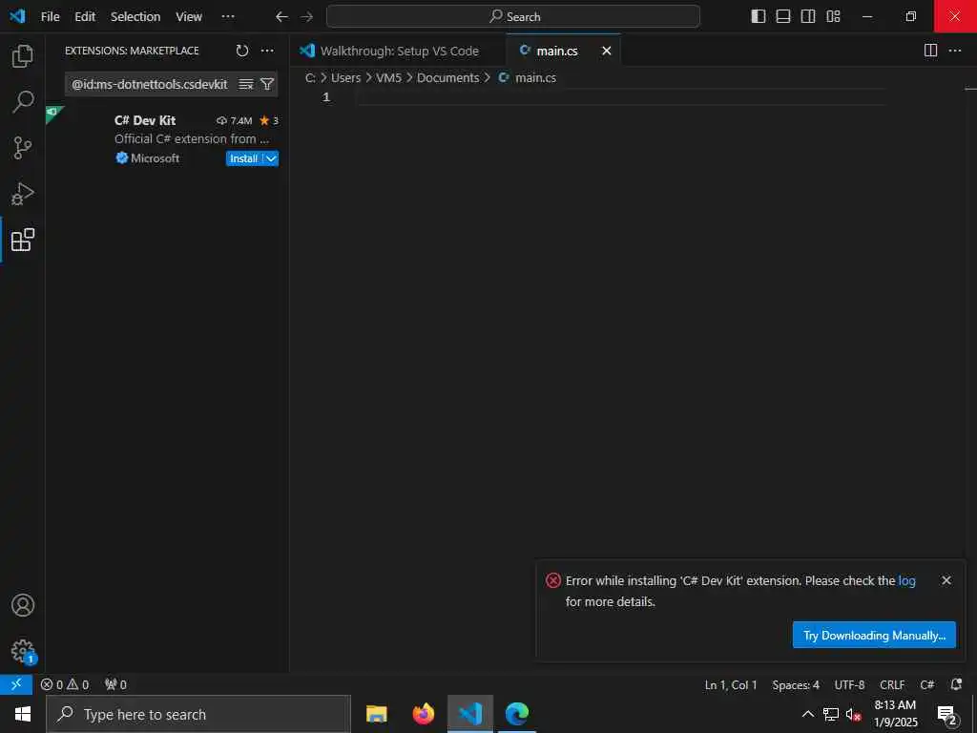The width and height of the screenshot is (977, 733).
Task: Switch to the Walkthrough: Setup VS Code tab
Action: coord(398,52)
